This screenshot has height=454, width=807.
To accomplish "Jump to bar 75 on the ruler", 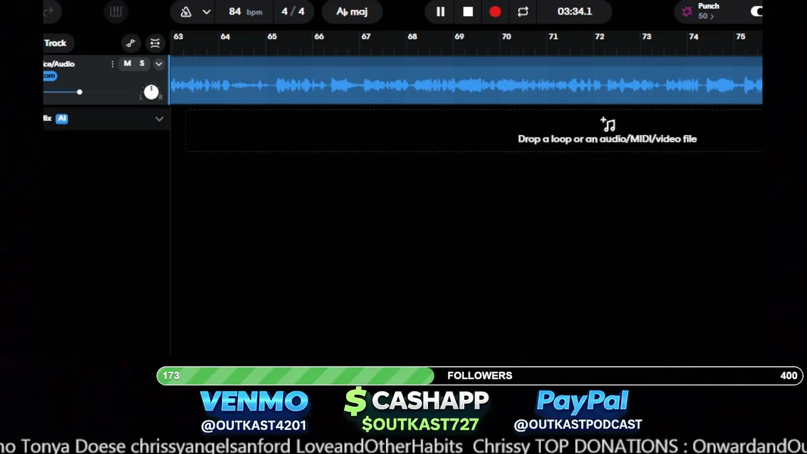I will point(740,37).
